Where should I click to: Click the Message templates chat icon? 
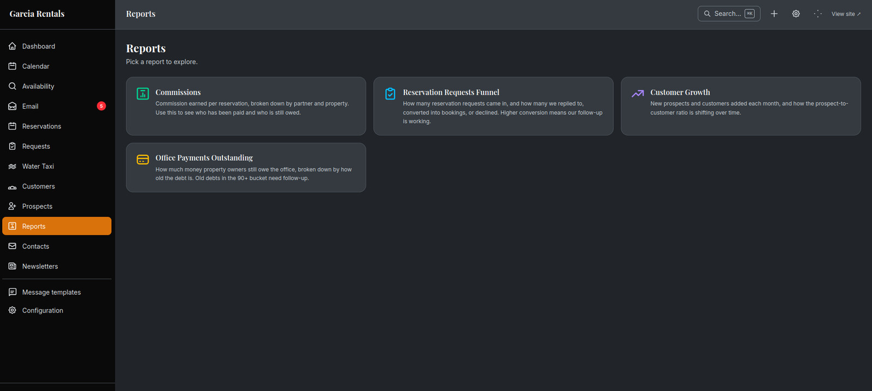pos(12,292)
